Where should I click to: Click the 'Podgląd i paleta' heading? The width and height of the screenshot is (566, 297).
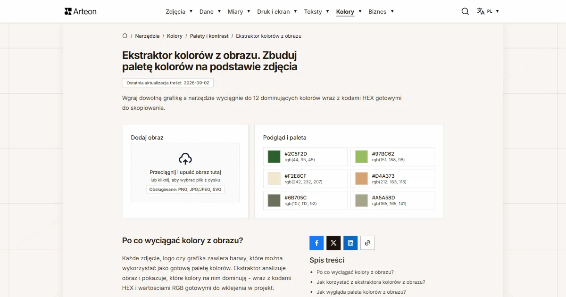[285, 138]
